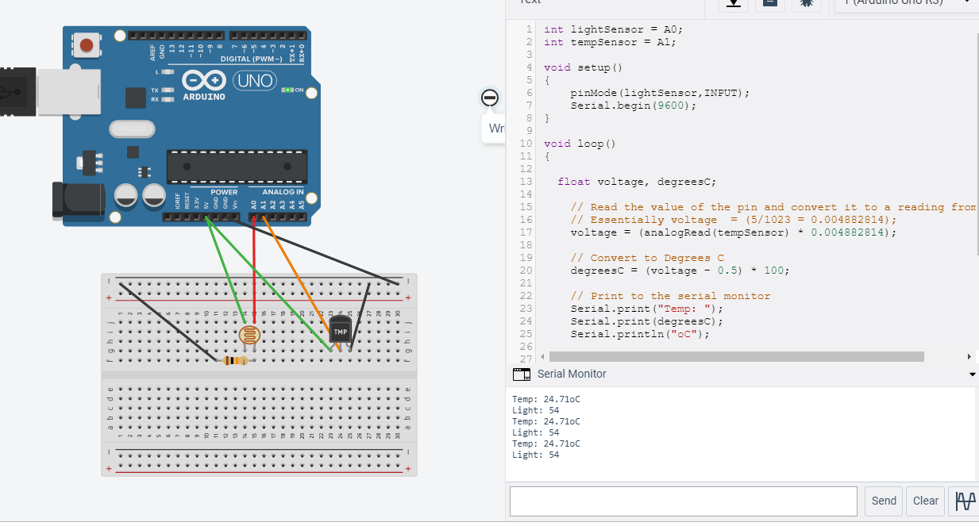Image resolution: width=979 pixels, height=526 pixels.
Task: Expand the Serial Monitor dropdown arrow
Action: (972, 374)
